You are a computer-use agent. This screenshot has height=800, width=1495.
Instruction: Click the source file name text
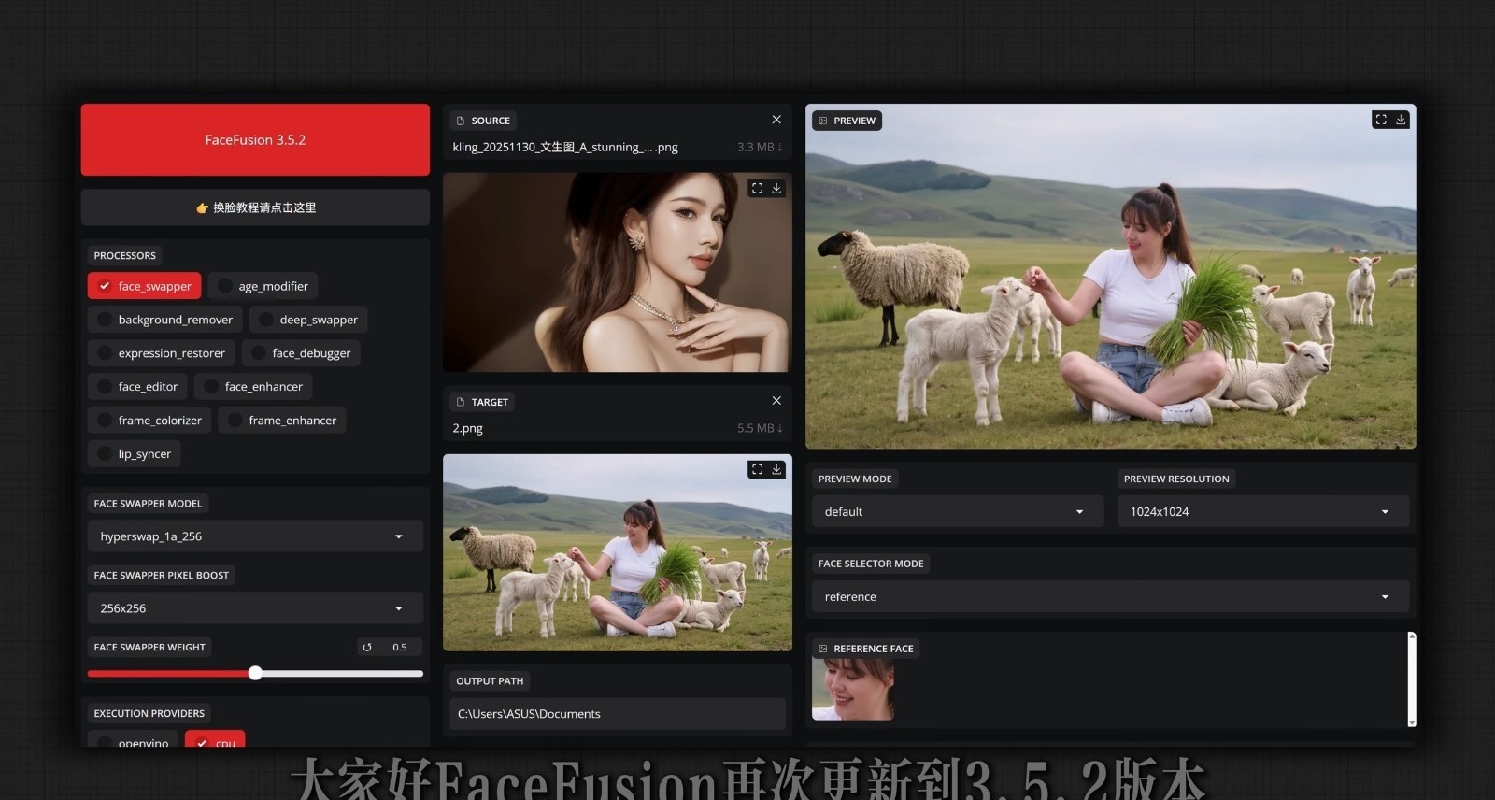[x=565, y=147]
